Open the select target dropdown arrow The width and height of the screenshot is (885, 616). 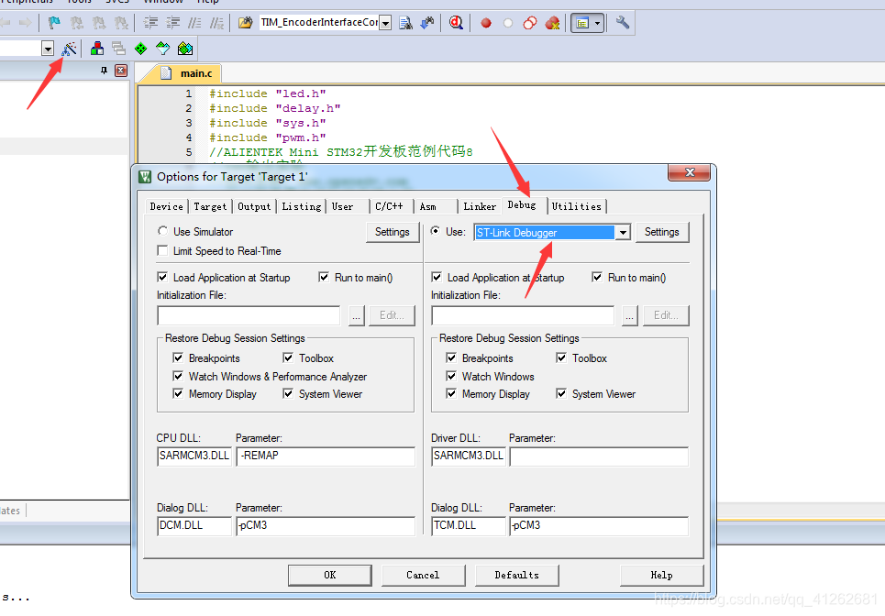coord(48,49)
